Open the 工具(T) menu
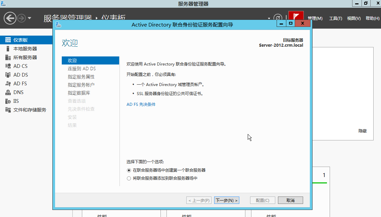Viewport: 381px width, 217px height. pos(336,18)
